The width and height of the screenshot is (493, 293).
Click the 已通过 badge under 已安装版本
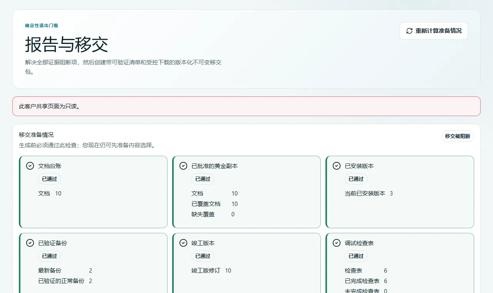click(356, 179)
